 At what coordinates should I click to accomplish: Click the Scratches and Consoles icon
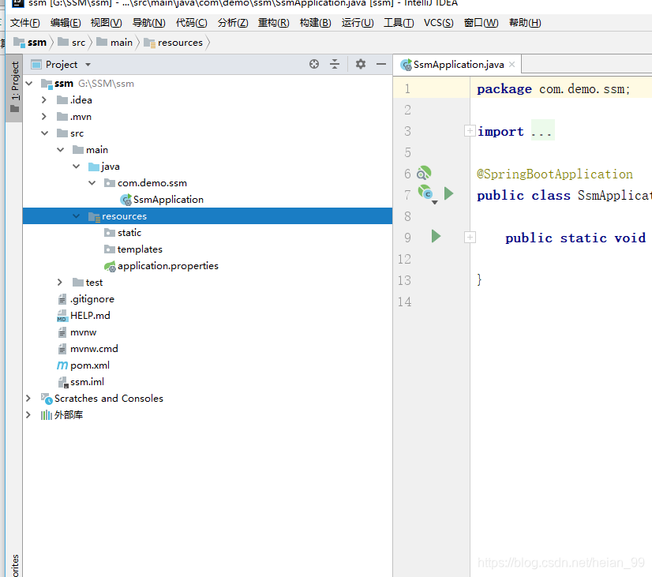tap(47, 399)
